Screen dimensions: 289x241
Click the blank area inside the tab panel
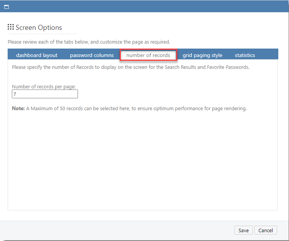pyautogui.click(x=142, y=161)
